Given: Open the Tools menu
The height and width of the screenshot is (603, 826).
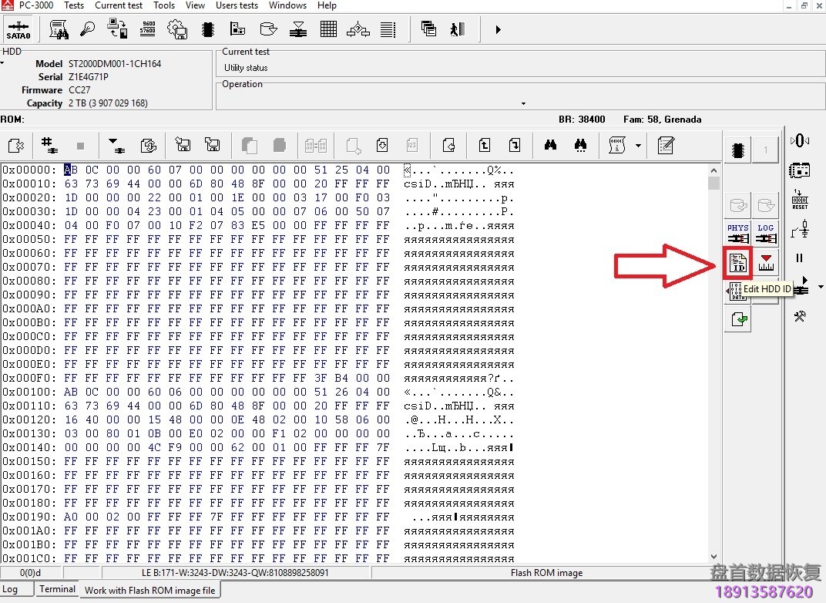Looking at the screenshot, I should point(164,5).
